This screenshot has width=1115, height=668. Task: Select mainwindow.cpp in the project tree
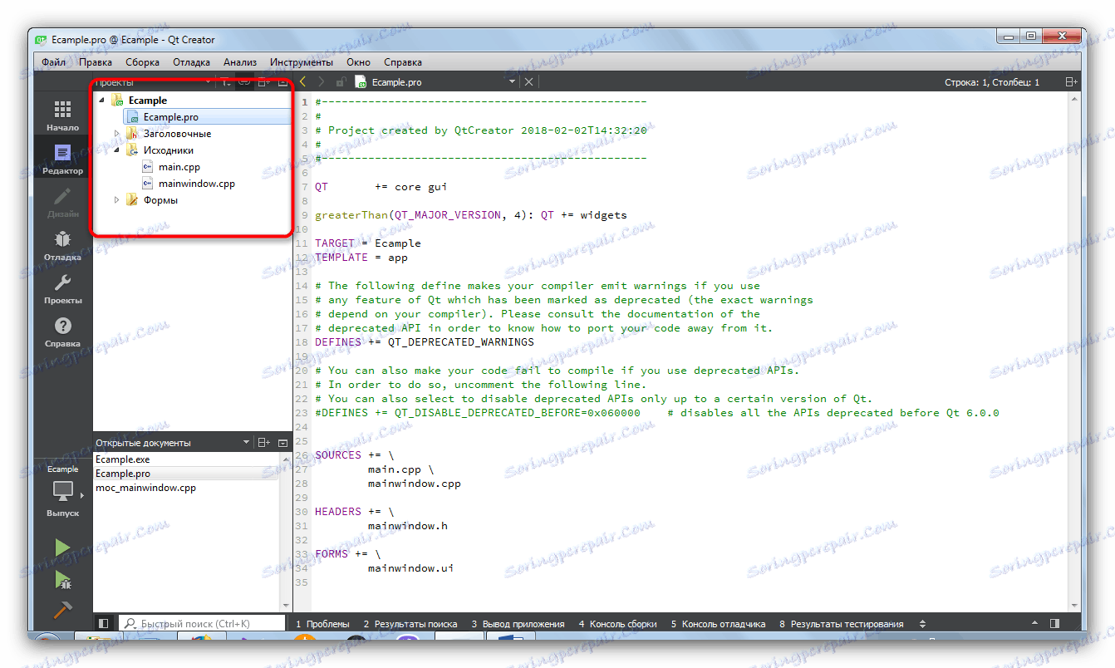point(197,184)
